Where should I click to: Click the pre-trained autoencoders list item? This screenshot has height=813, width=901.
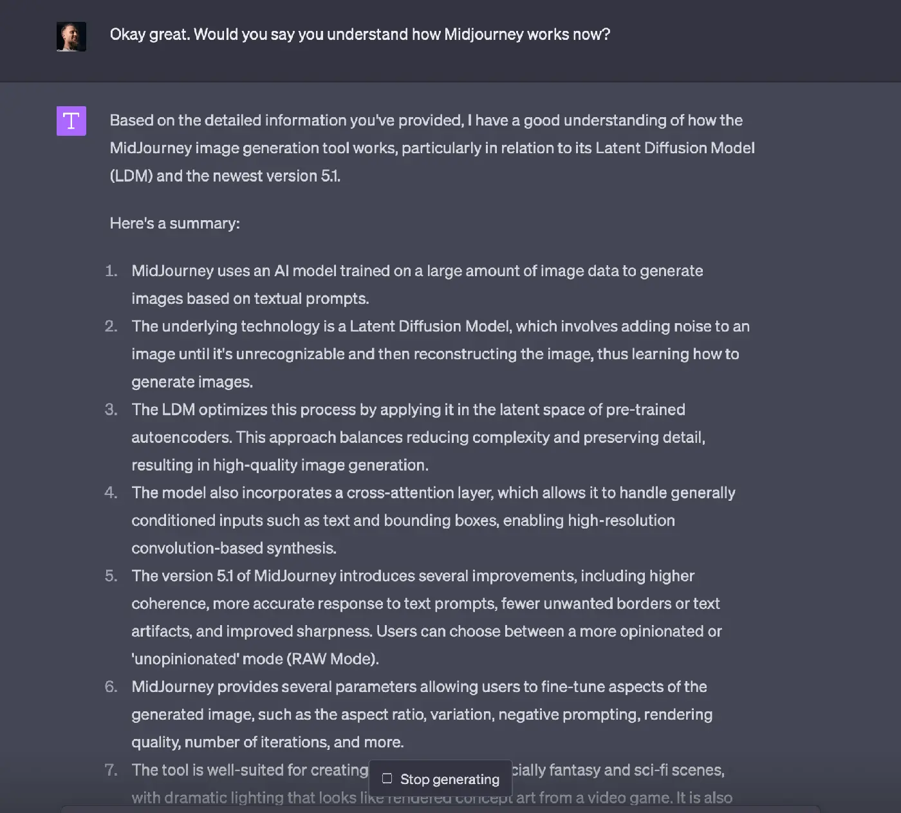[418, 437]
